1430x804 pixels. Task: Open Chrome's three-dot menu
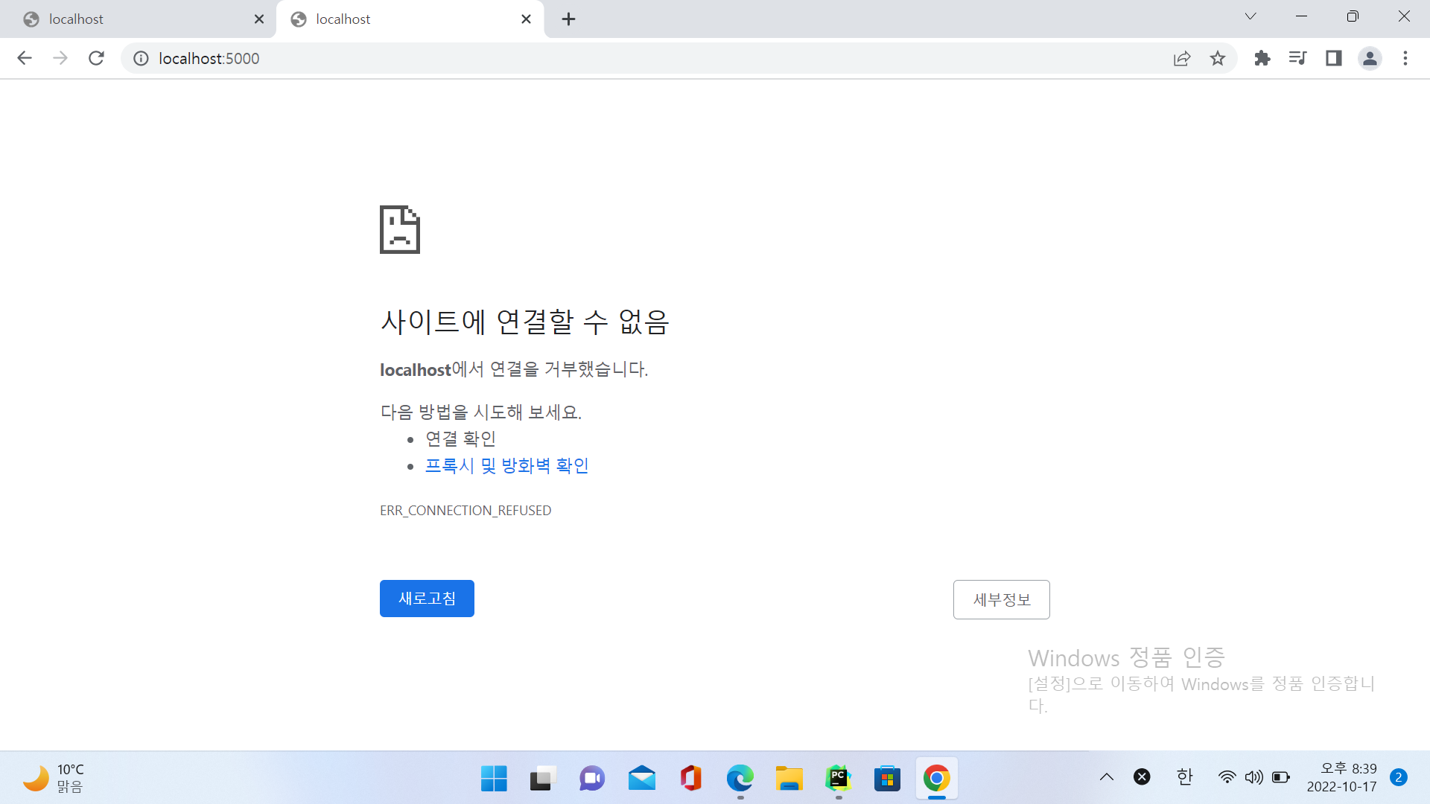[x=1406, y=58]
